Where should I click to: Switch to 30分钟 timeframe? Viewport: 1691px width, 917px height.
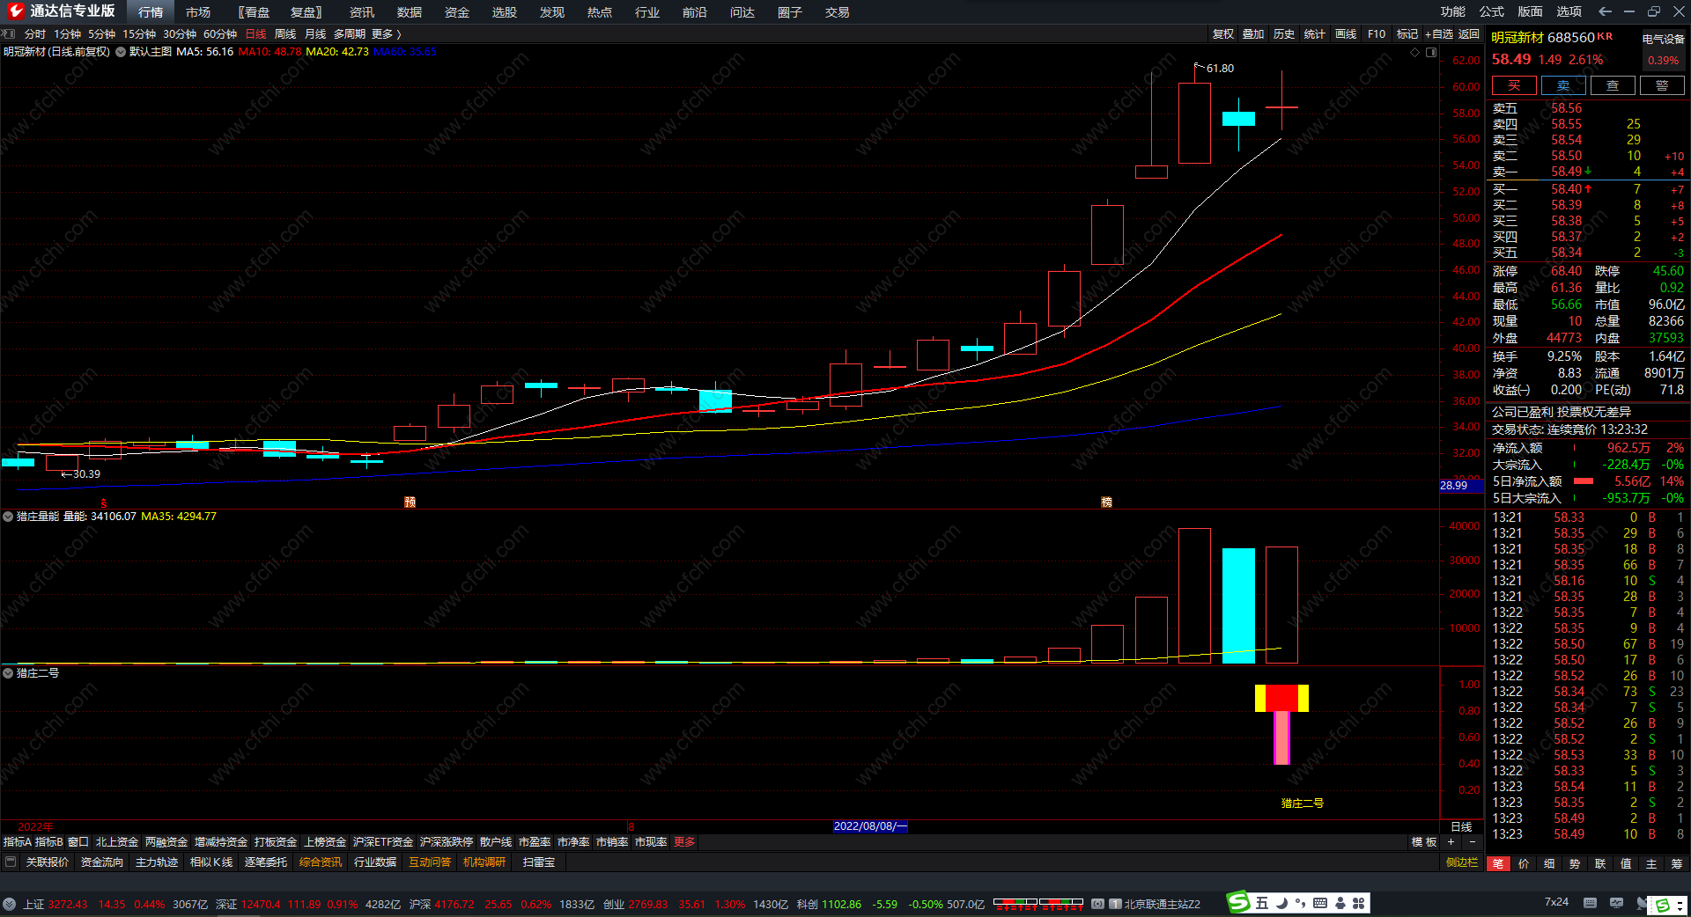coord(180,34)
